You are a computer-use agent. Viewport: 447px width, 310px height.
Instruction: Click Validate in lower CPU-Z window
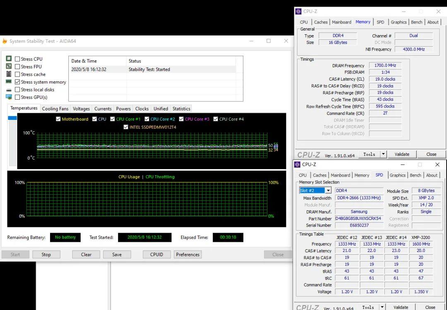coord(401,307)
